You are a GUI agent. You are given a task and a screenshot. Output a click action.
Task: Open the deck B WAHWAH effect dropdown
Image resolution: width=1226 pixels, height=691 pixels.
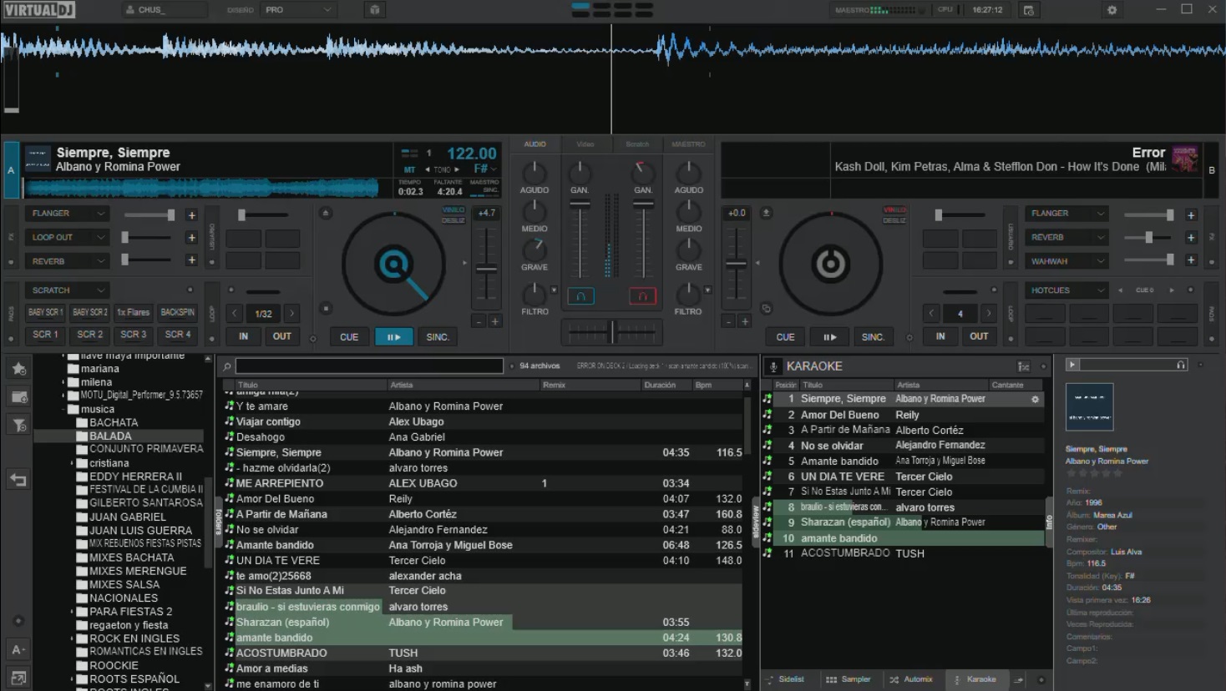pos(1066,261)
